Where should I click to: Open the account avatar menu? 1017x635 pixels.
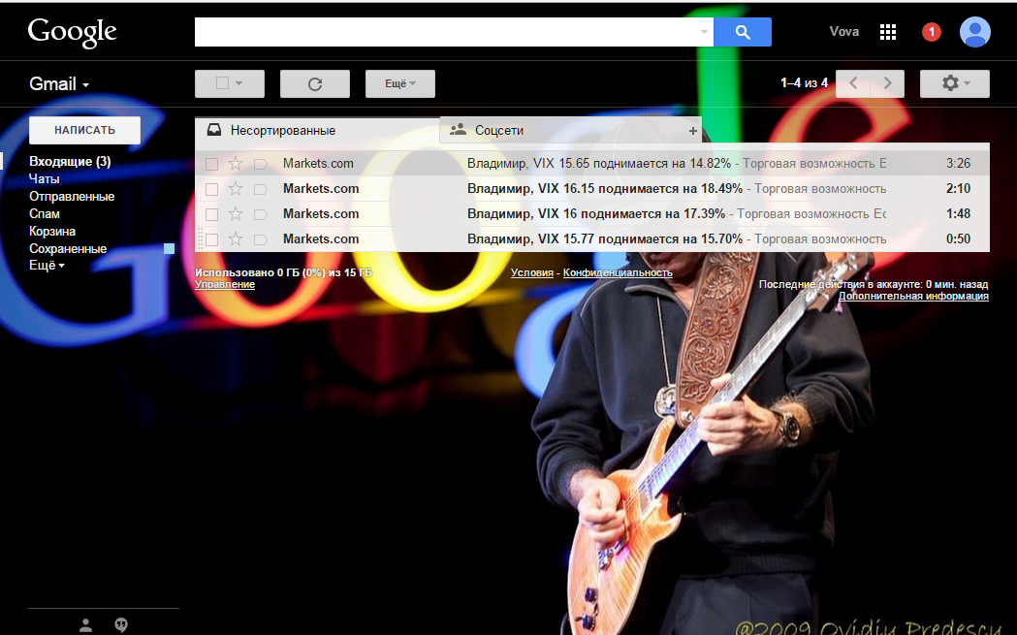(x=975, y=32)
